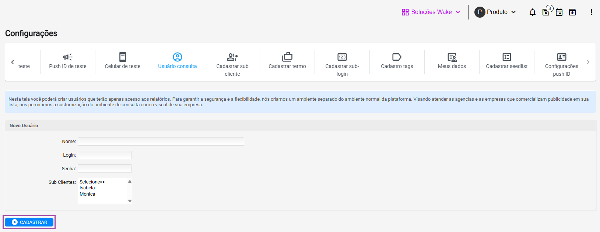Click Sub Clientes list scroll down arrow
Viewport: 600px width, 232px height.
pos(130,201)
